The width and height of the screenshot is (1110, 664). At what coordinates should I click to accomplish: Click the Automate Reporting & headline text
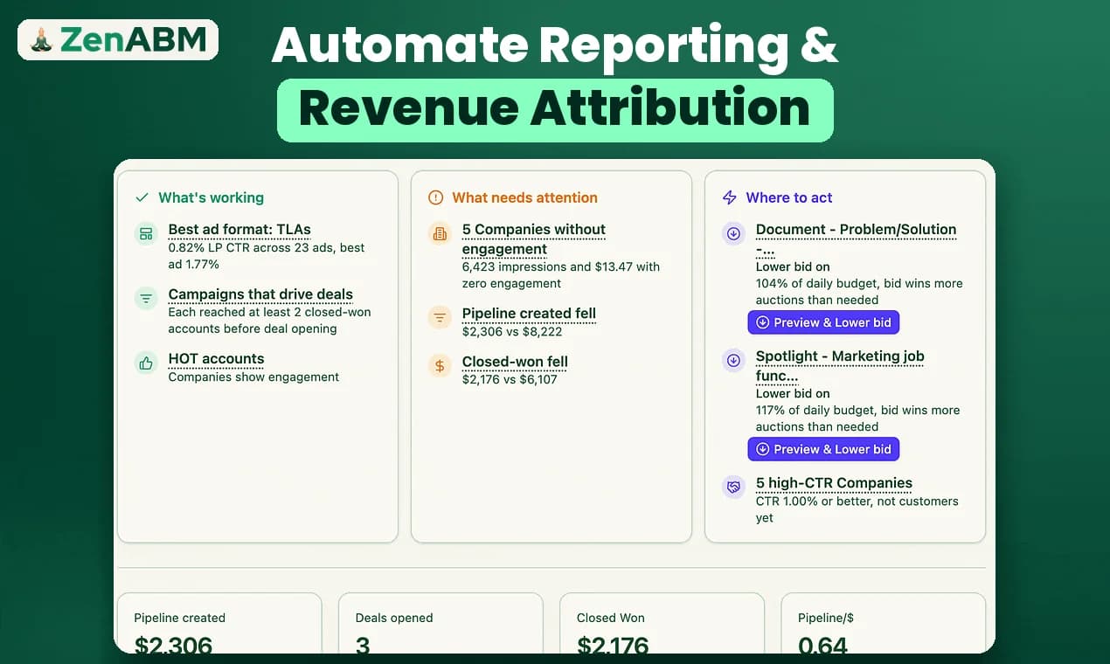[555, 45]
